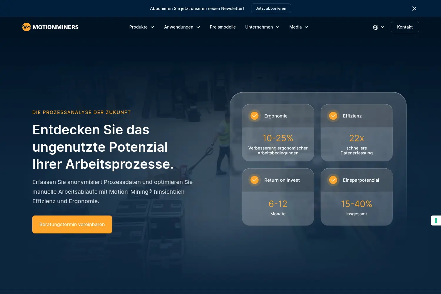This screenshot has width=441, height=294.
Task: Click the Ergonomie card title
Action: click(x=276, y=116)
